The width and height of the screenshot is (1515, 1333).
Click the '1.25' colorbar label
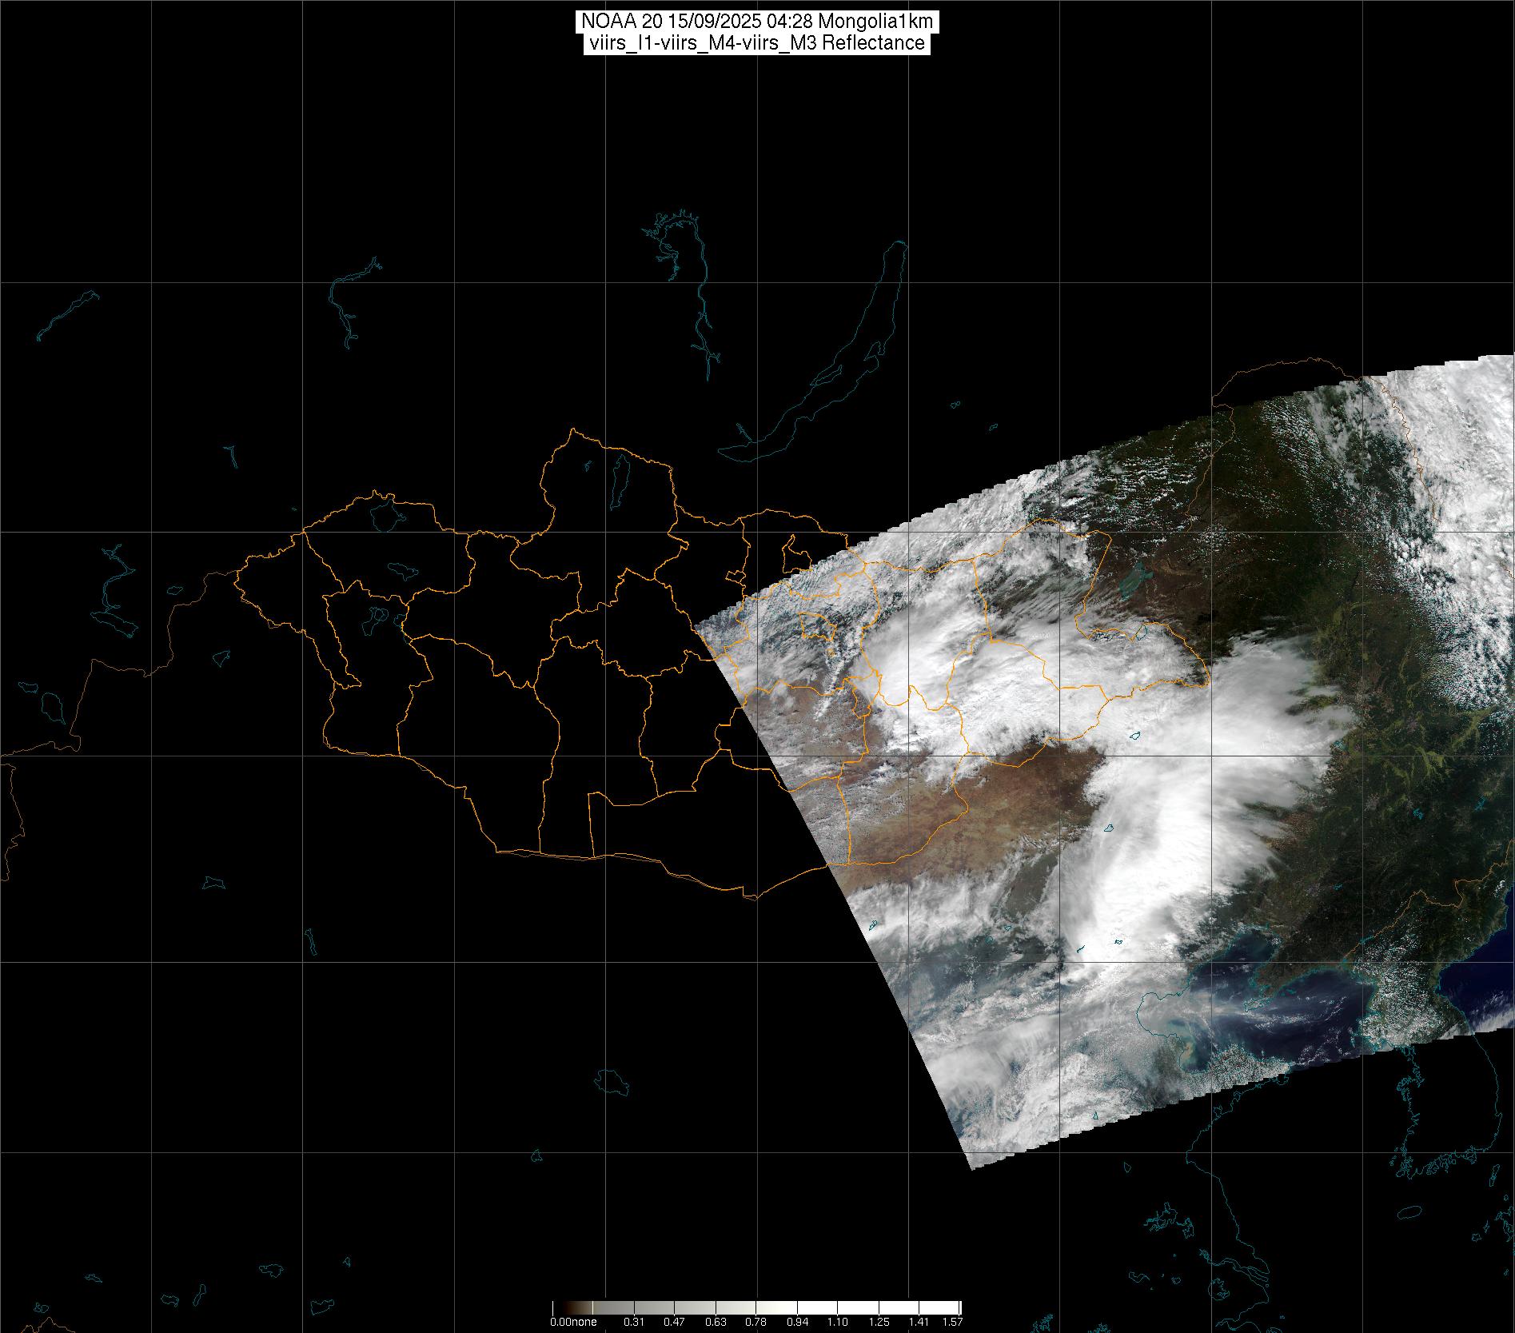point(879,1323)
